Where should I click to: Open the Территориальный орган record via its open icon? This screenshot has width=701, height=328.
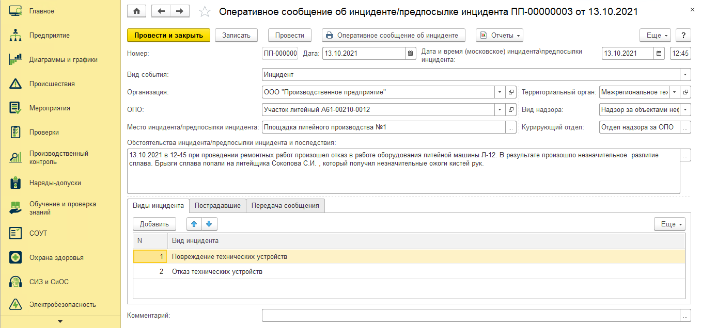pos(686,92)
